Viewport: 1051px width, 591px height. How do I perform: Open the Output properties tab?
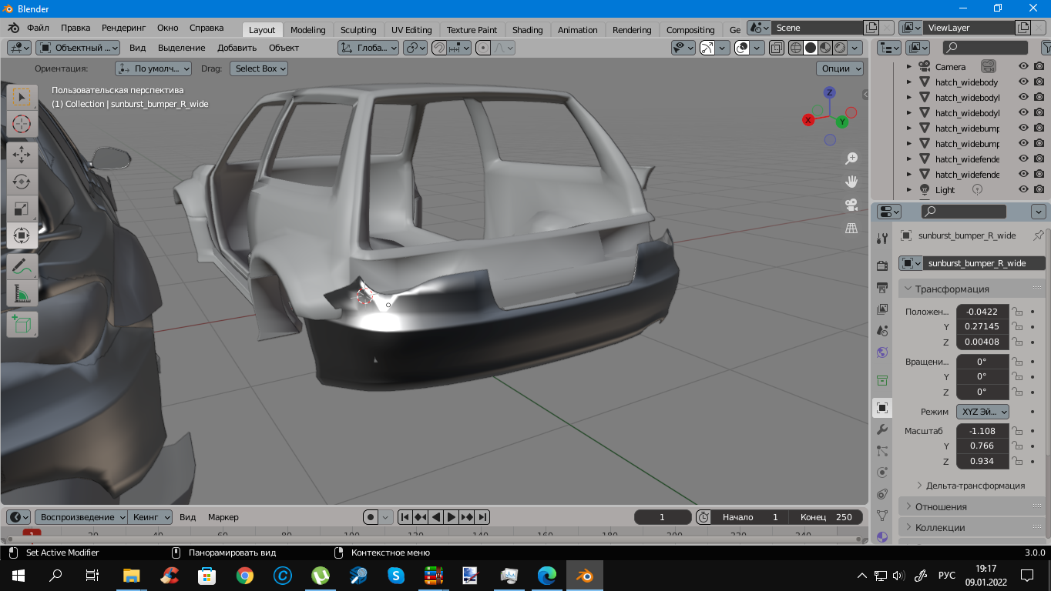(882, 287)
